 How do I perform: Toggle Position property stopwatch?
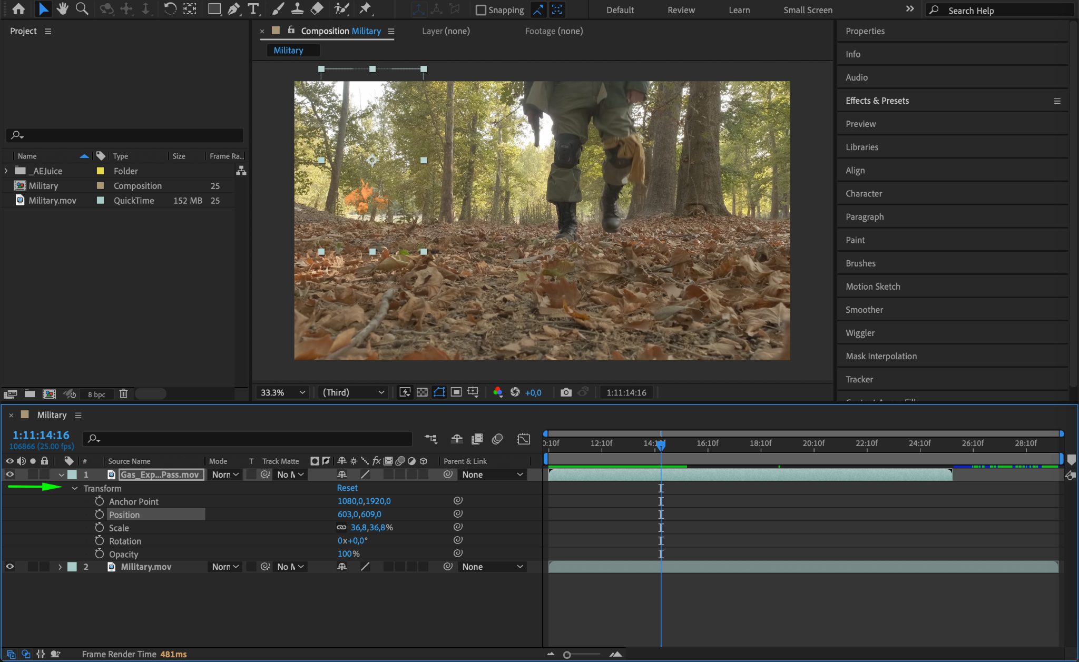pyautogui.click(x=100, y=515)
